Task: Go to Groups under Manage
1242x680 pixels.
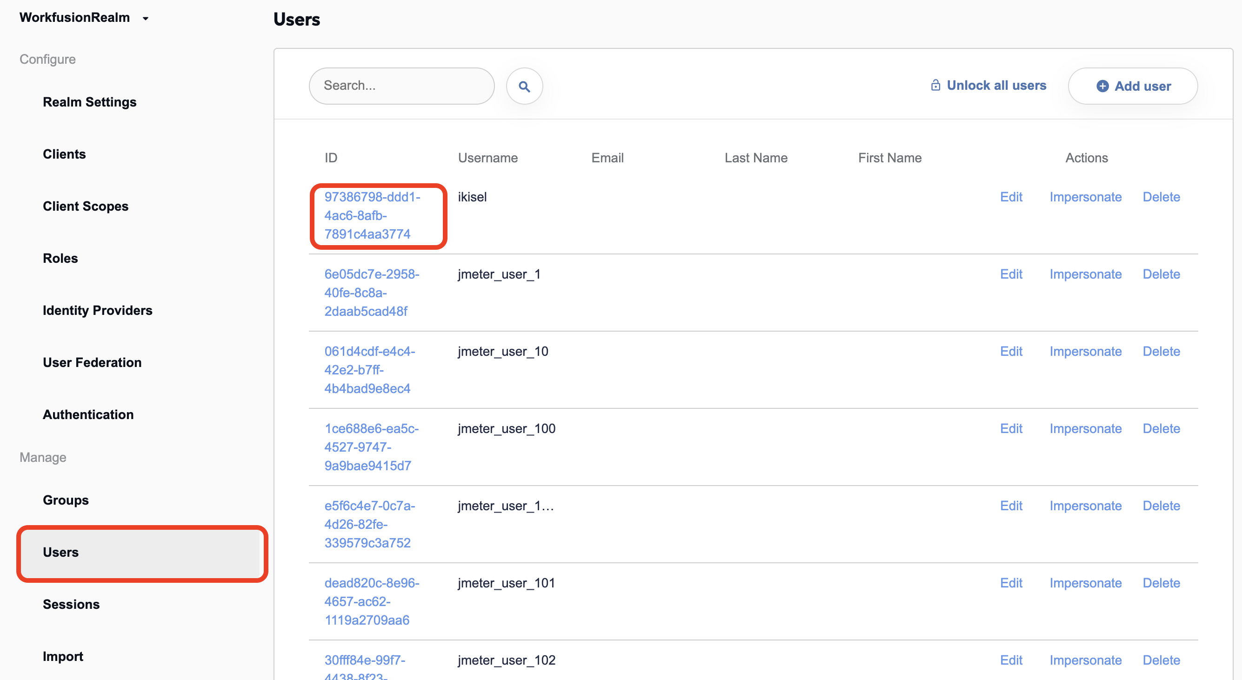Action: click(66, 500)
